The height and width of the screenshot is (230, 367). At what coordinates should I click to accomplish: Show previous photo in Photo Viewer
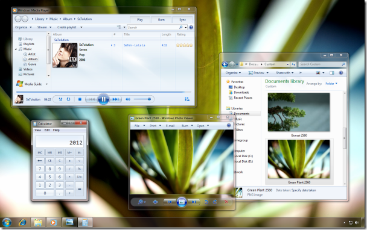170,202
